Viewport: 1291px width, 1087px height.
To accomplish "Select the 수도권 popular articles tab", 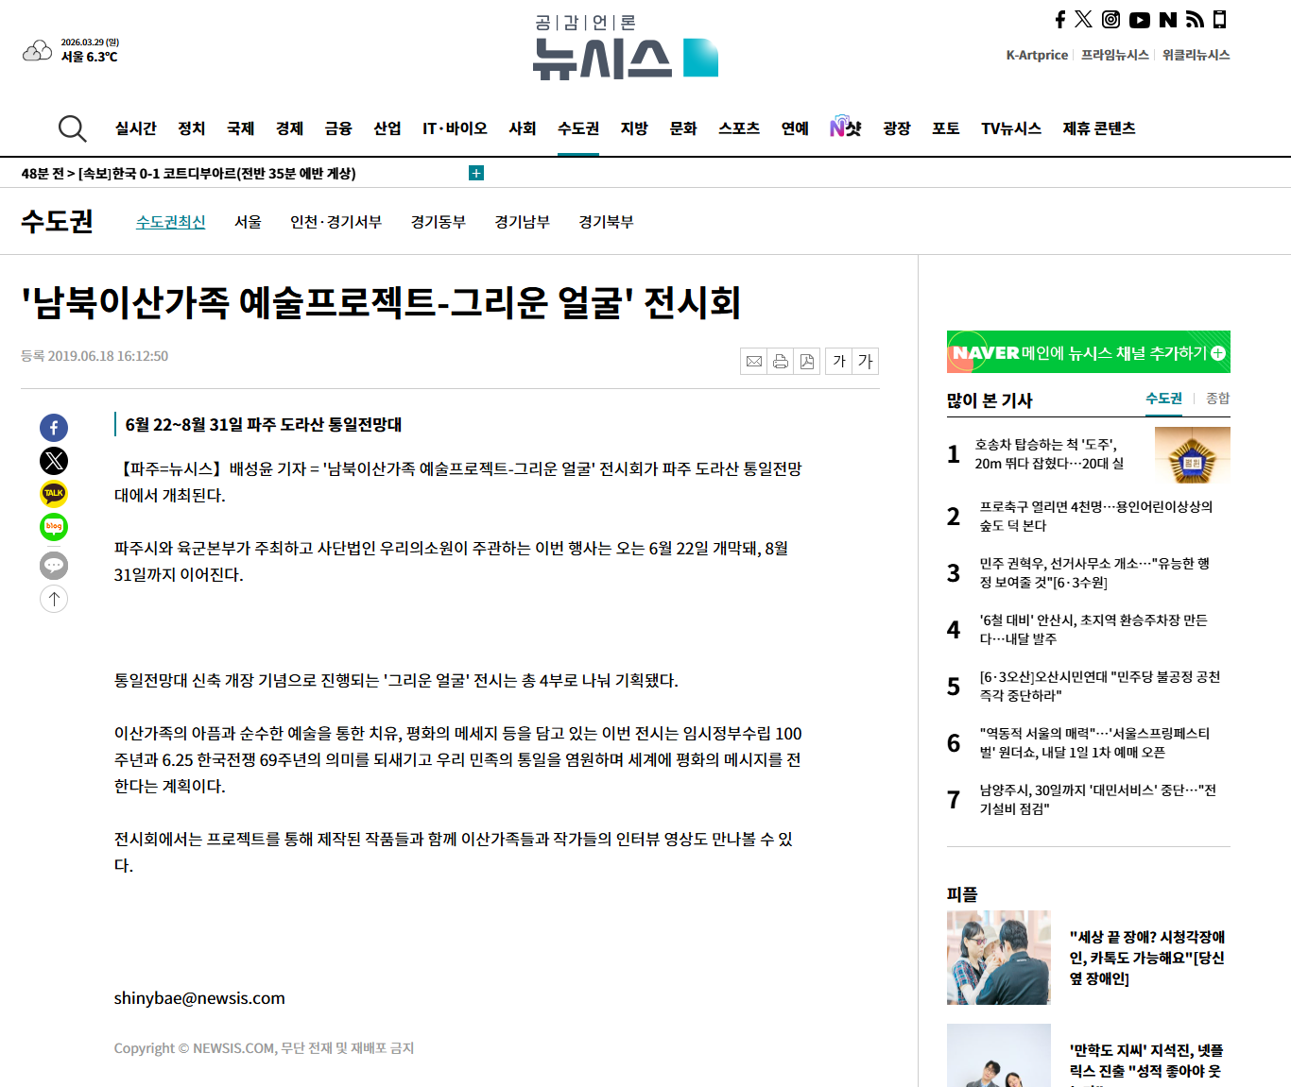I will pos(1164,399).
